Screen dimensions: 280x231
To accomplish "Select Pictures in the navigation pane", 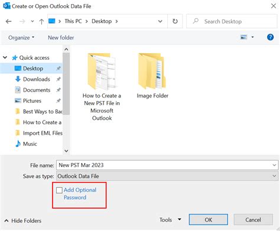I will click(32, 101).
